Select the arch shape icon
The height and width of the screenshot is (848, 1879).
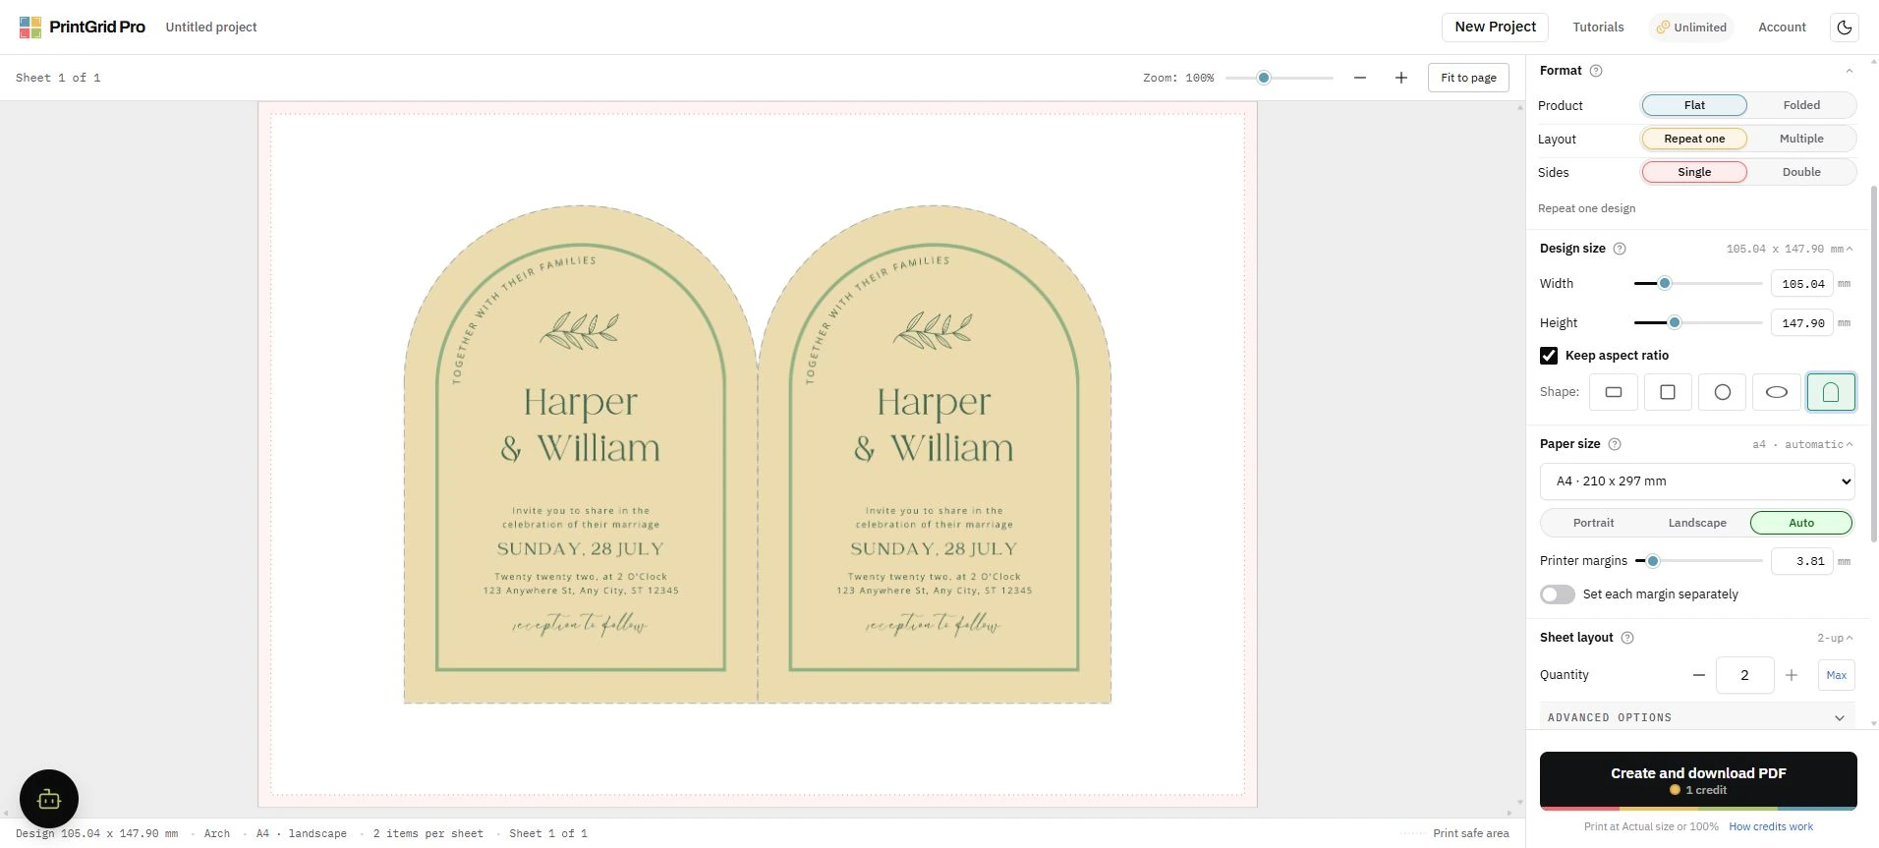[1831, 392]
